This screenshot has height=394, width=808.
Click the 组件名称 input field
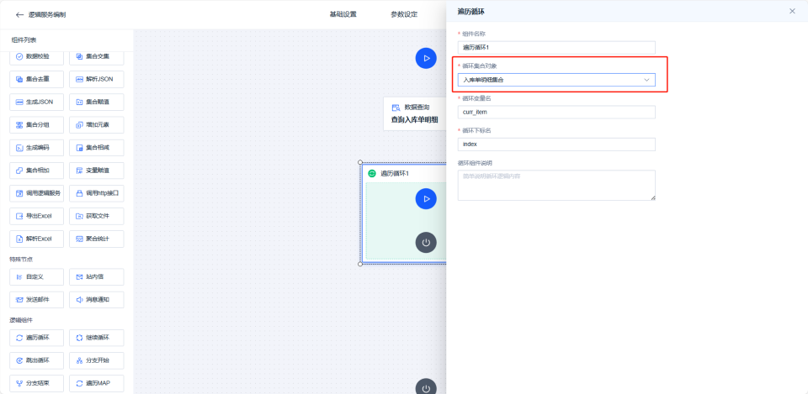[x=556, y=47]
